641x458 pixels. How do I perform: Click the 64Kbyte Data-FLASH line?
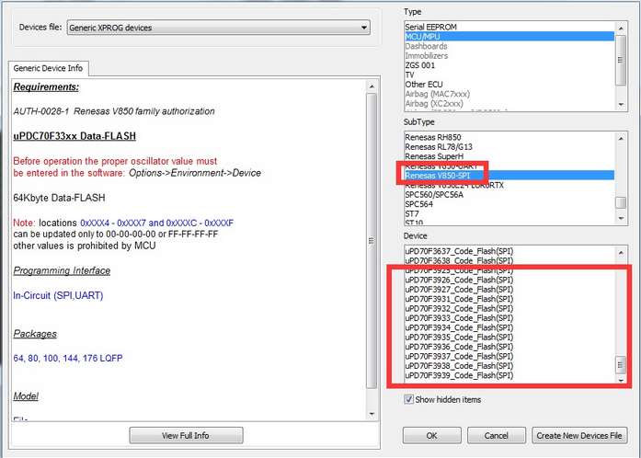click(59, 198)
